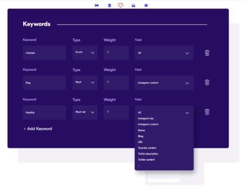Select Youtube content option

click(147, 148)
